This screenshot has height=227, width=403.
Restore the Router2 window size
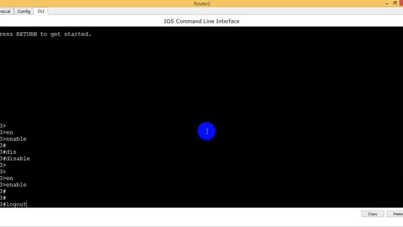click(395, 3)
